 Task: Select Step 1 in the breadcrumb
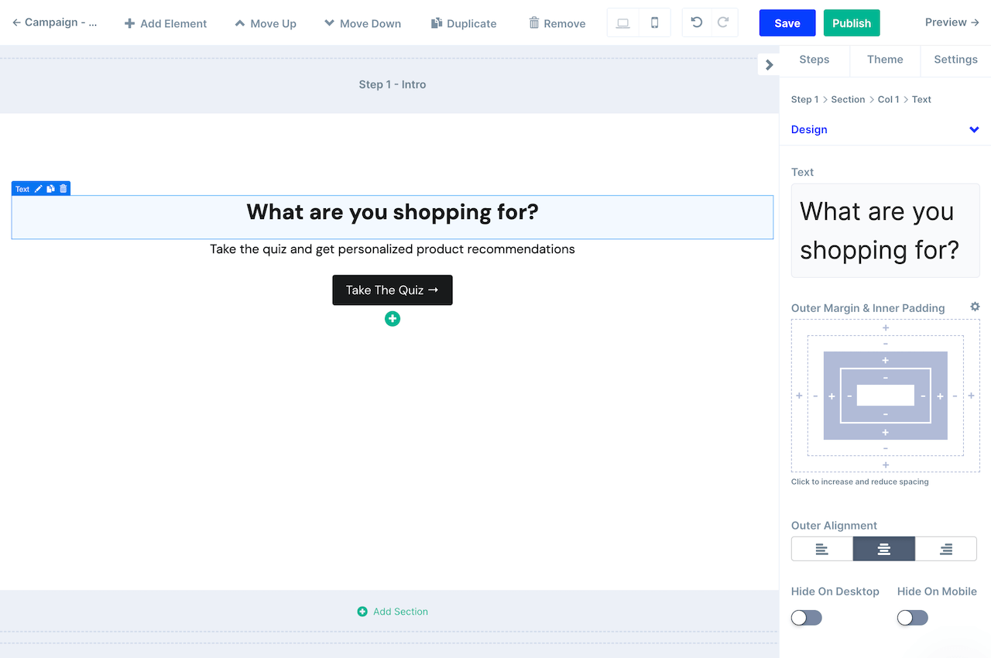pyautogui.click(x=804, y=99)
